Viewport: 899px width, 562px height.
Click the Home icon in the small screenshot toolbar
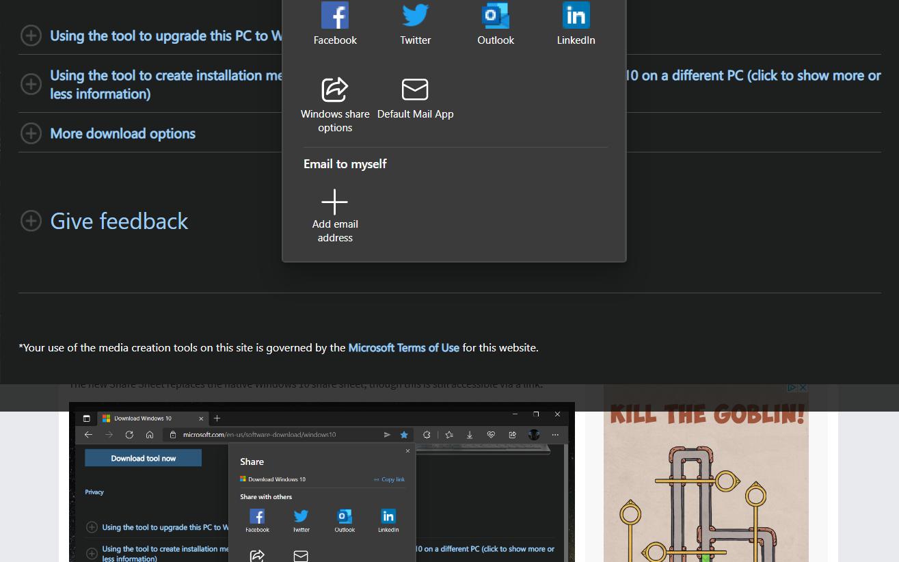coord(150,434)
